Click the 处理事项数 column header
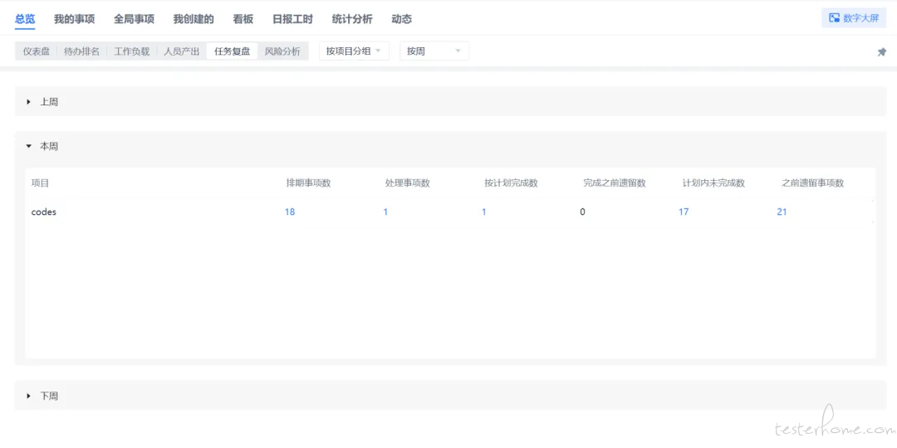Image resolution: width=897 pixels, height=448 pixels. pos(408,183)
